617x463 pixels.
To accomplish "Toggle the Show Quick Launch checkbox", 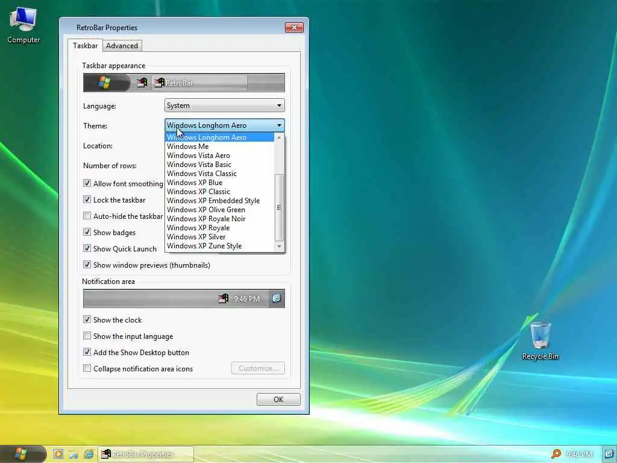I will pyautogui.click(x=87, y=248).
